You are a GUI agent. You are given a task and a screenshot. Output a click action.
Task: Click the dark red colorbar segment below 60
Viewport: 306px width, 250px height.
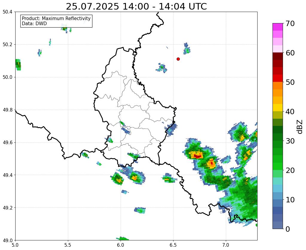[278, 56]
